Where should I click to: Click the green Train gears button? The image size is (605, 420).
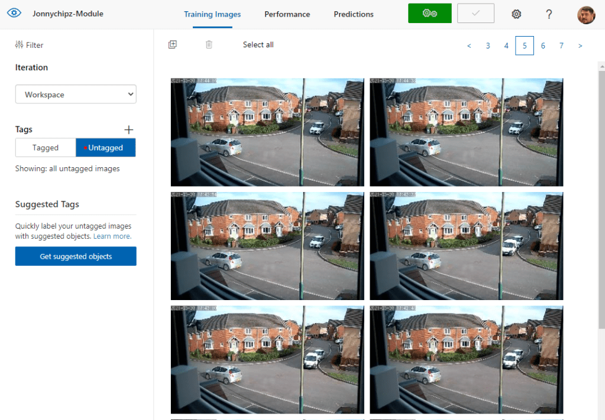point(429,14)
